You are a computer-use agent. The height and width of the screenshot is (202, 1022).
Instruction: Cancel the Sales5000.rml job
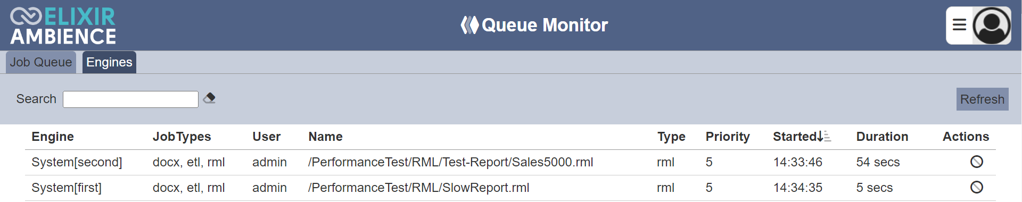tap(976, 162)
